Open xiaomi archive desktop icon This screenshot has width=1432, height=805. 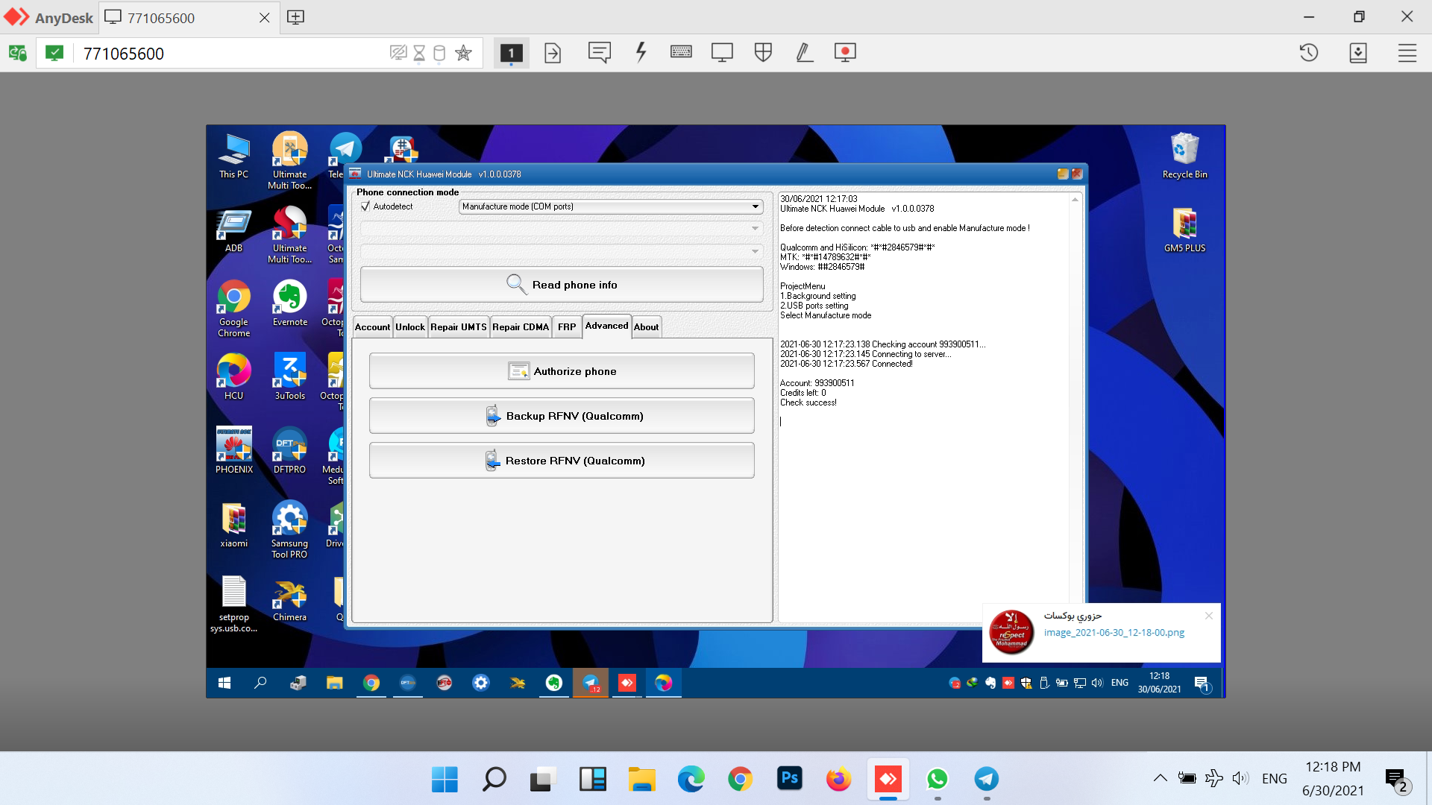click(x=233, y=525)
